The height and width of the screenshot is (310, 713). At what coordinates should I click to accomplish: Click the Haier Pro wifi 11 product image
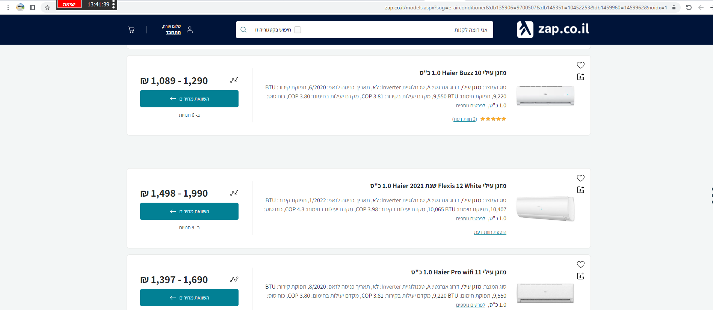[x=545, y=293]
